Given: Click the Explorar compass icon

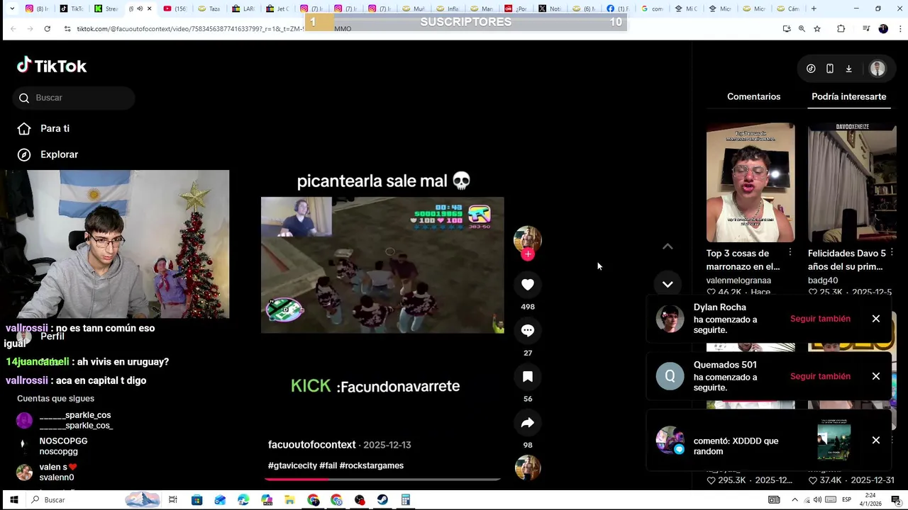Looking at the screenshot, I should 24,154.
